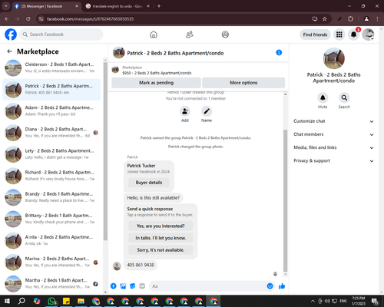Open Lety 2 Beds 2 Baths conversation
384x307 pixels.
tap(51, 154)
